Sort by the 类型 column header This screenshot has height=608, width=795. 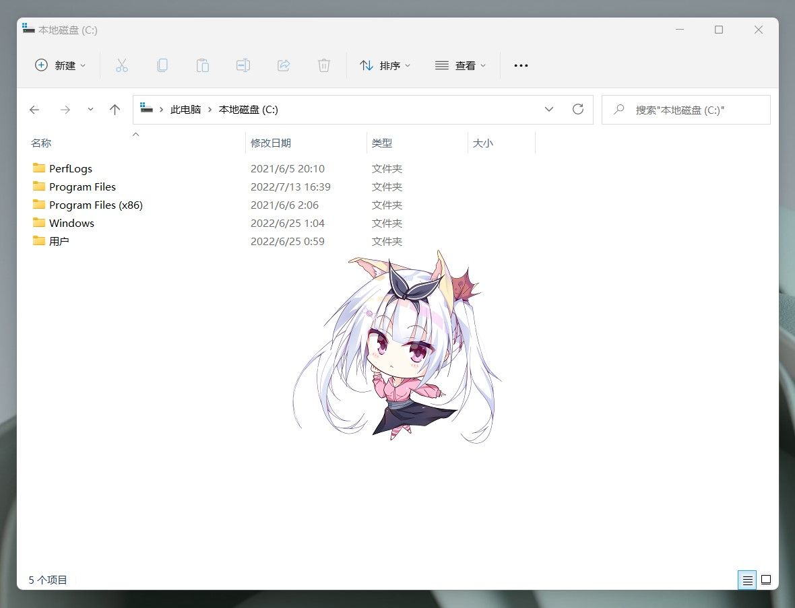point(382,143)
